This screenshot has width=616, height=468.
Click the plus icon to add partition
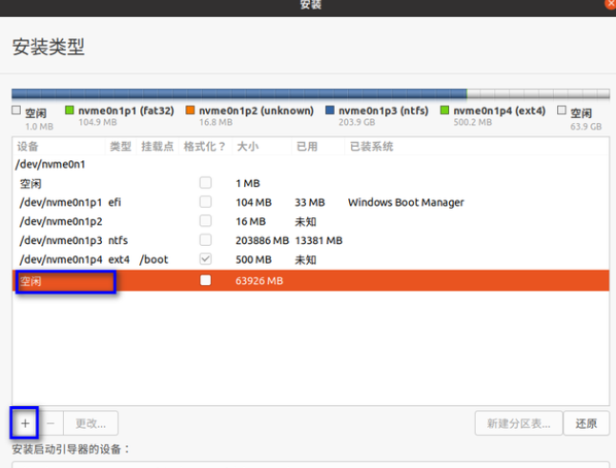pyautogui.click(x=25, y=422)
